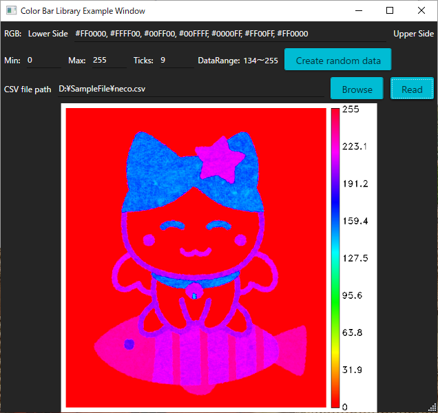Click the app icon in title bar
This screenshot has width=438, height=413.
point(11,10)
